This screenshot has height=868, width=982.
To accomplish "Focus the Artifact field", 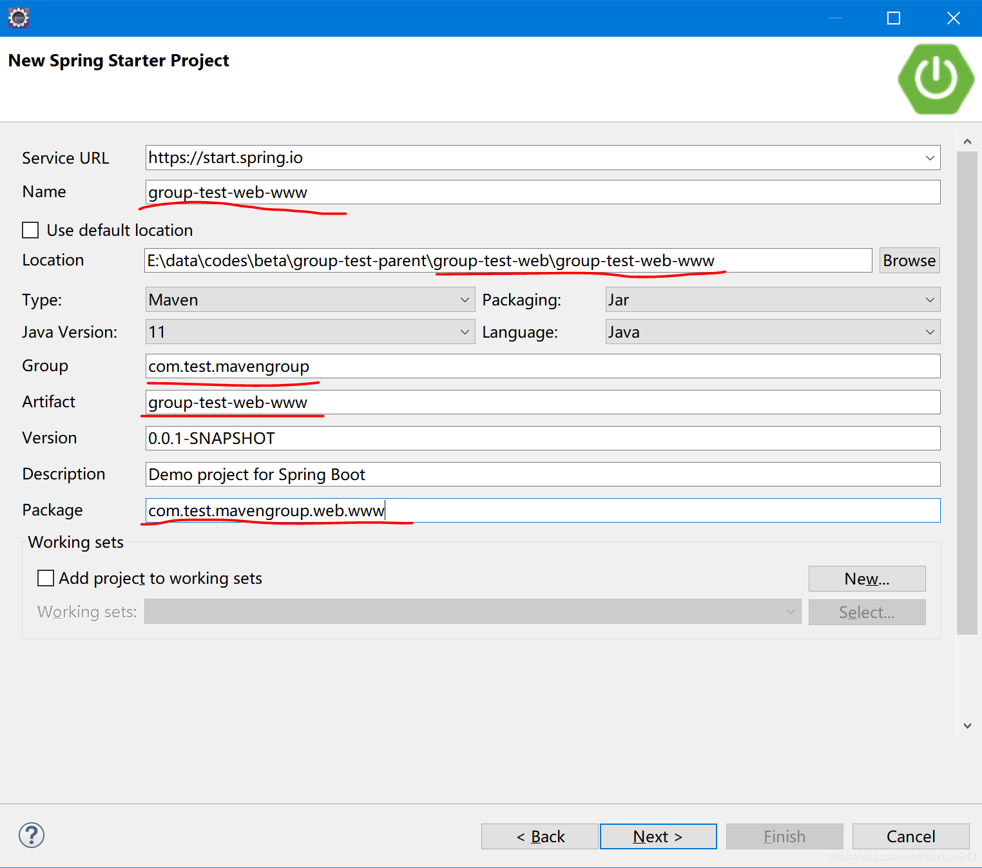I will pyautogui.click(x=543, y=402).
